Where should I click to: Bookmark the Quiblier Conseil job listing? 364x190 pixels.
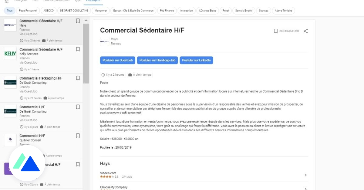point(78,136)
